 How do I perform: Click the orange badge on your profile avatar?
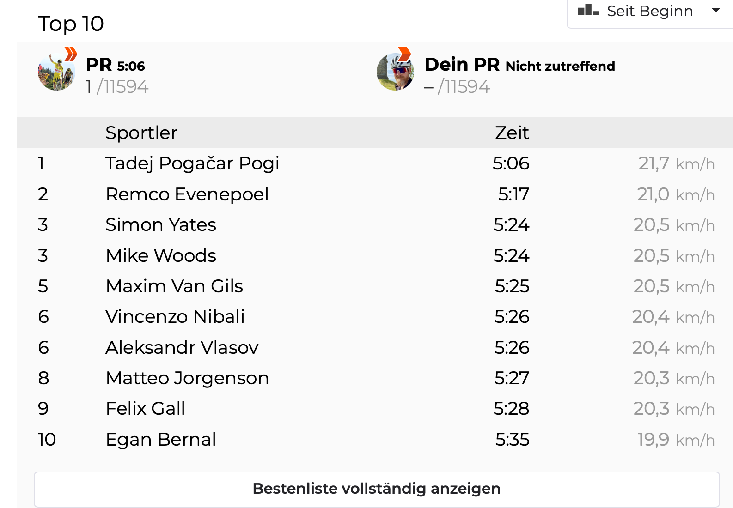(405, 54)
